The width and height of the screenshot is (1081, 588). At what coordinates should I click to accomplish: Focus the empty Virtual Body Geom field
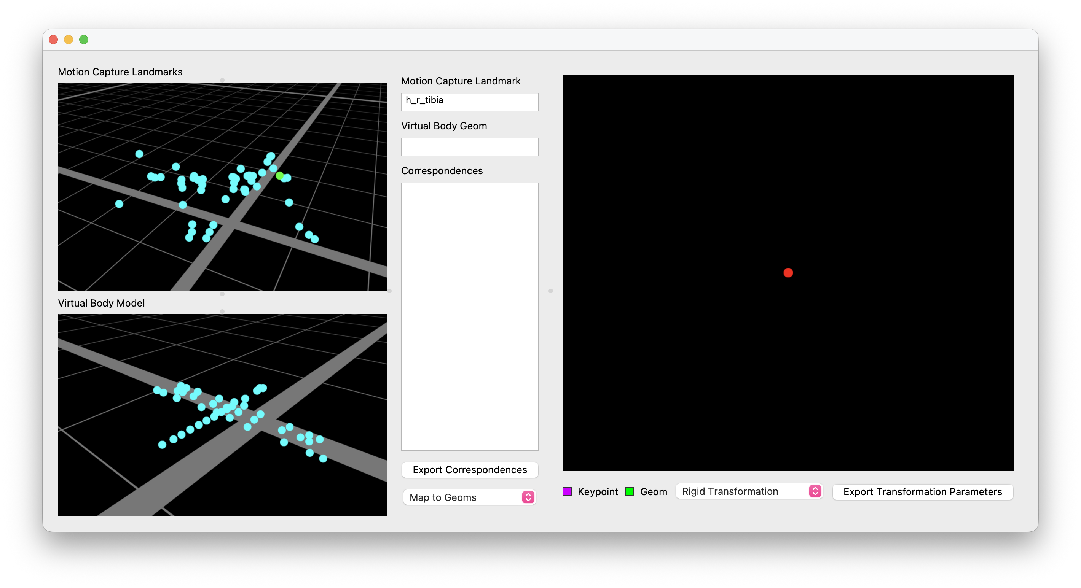point(469,147)
